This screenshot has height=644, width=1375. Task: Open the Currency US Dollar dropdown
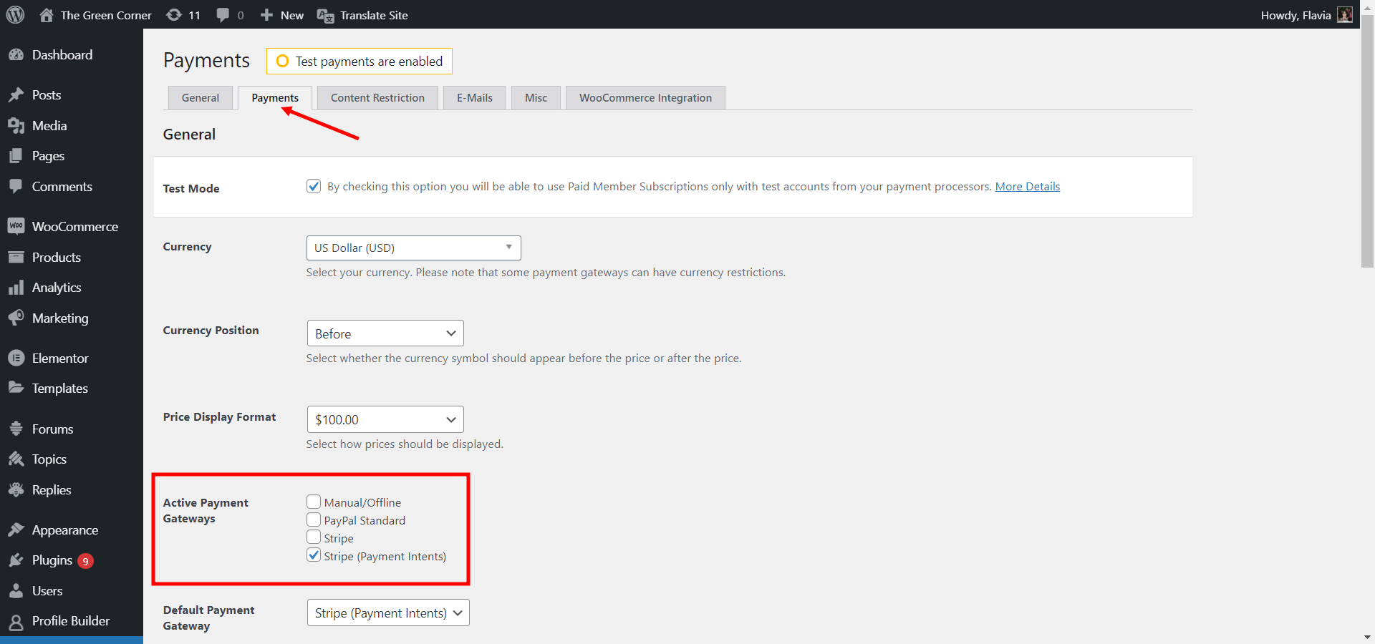[414, 248]
